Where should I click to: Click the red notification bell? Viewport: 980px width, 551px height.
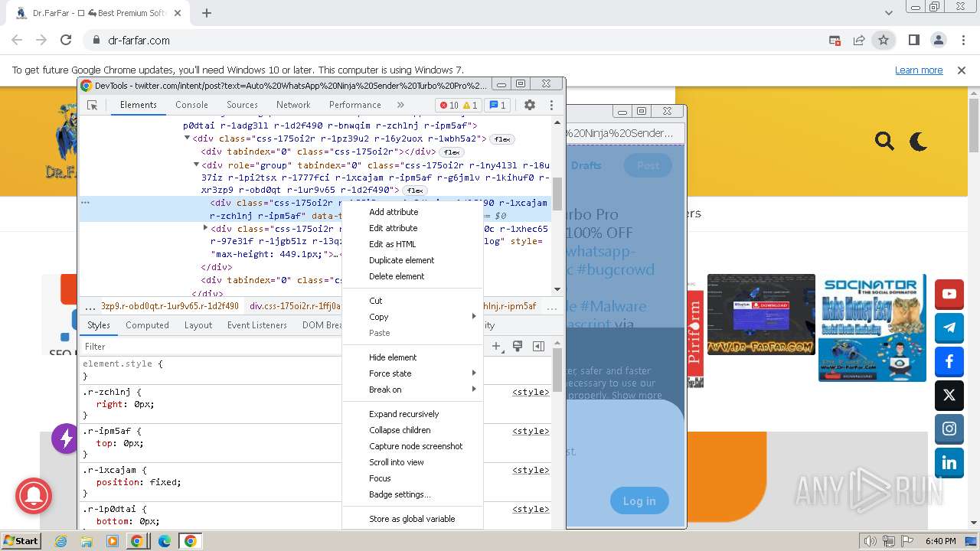(34, 496)
